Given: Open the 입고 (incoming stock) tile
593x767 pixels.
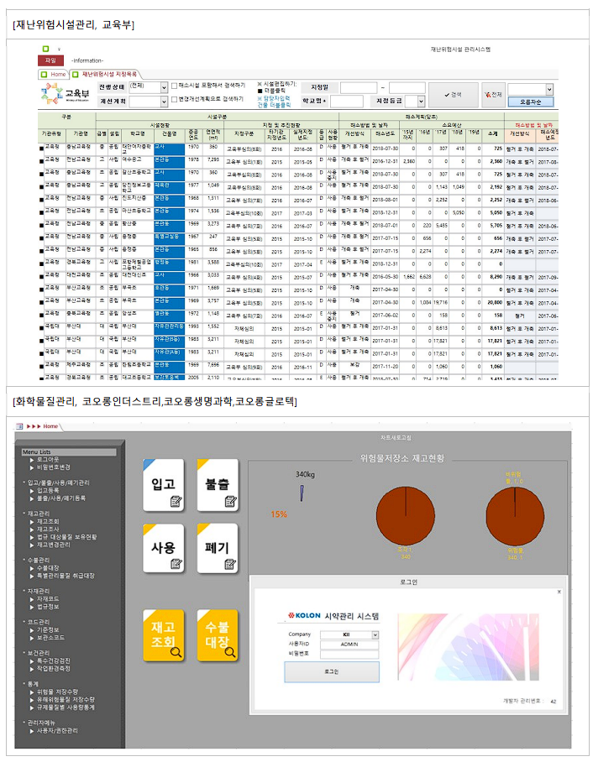Looking at the screenshot, I should (163, 485).
